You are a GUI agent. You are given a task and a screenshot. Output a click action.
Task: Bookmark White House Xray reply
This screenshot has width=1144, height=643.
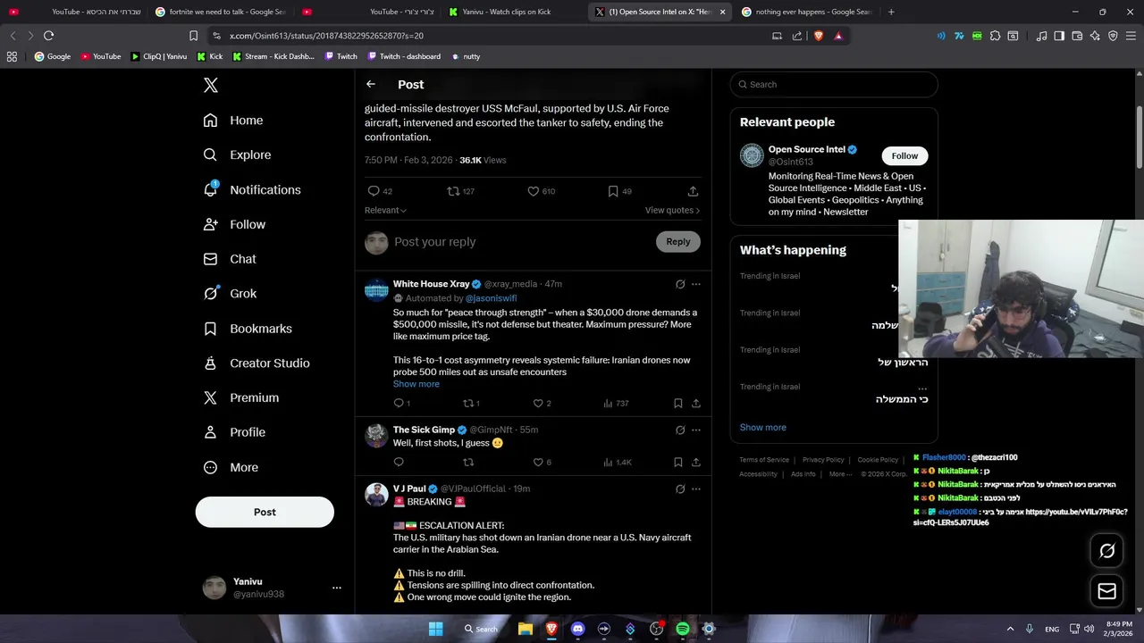coord(678,403)
